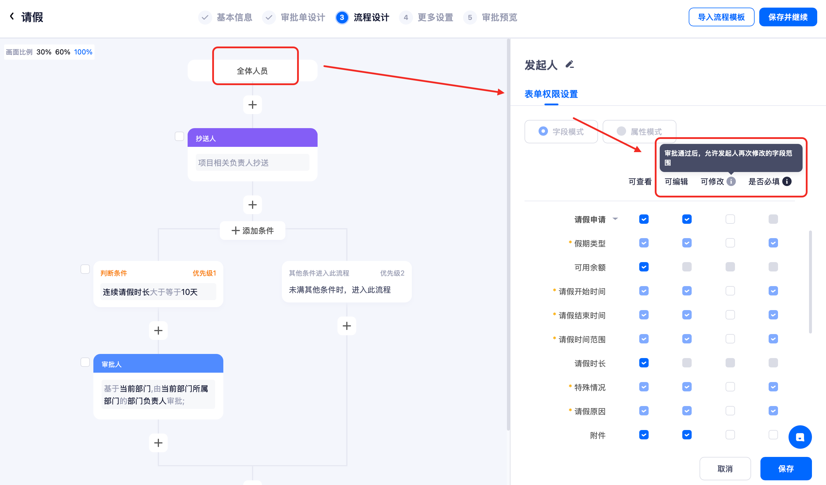Click the permission list vertical scrollbar

tap(810, 282)
